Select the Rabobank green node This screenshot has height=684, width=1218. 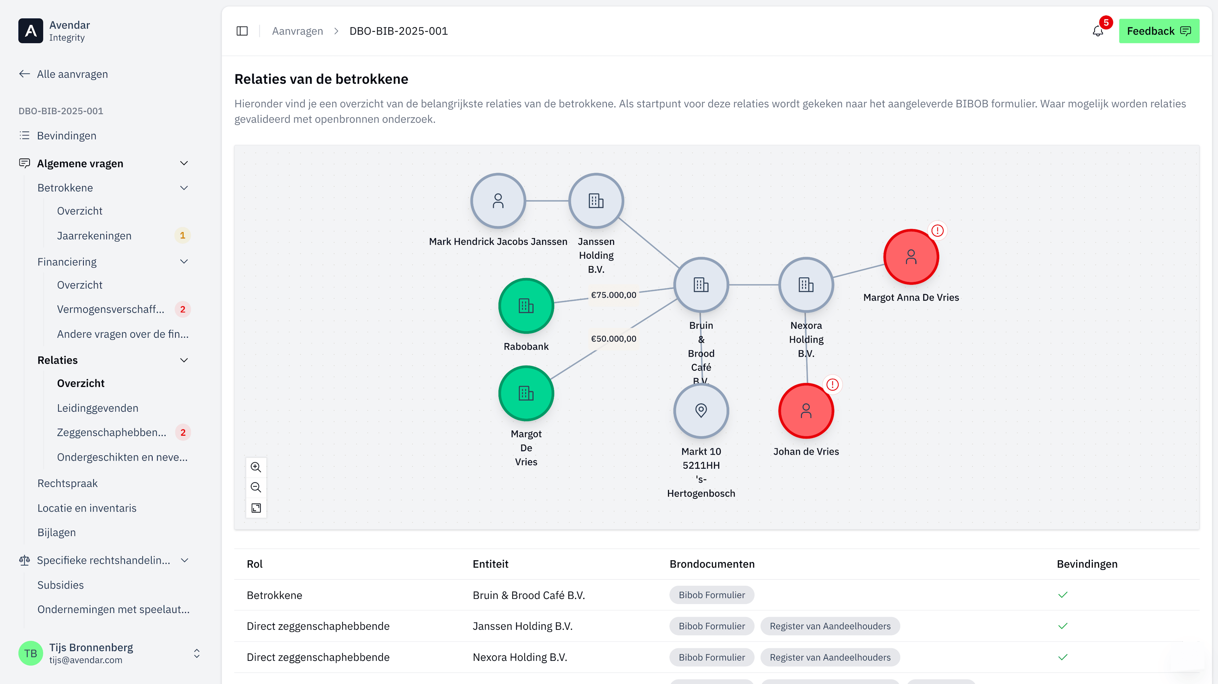pyautogui.click(x=526, y=306)
